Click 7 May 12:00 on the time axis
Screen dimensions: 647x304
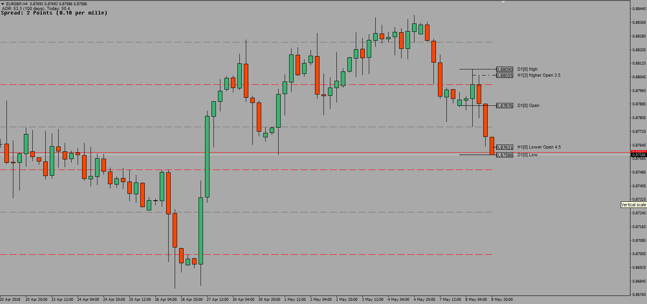(450, 300)
